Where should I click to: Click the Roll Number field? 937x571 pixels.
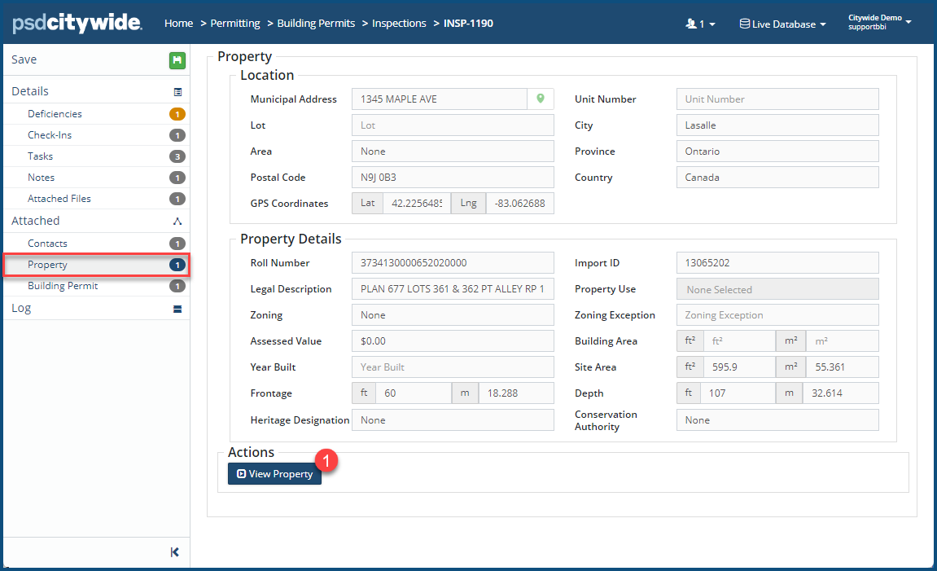click(453, 262)
